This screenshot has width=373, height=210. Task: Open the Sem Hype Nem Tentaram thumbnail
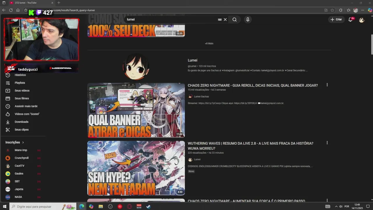136,168
